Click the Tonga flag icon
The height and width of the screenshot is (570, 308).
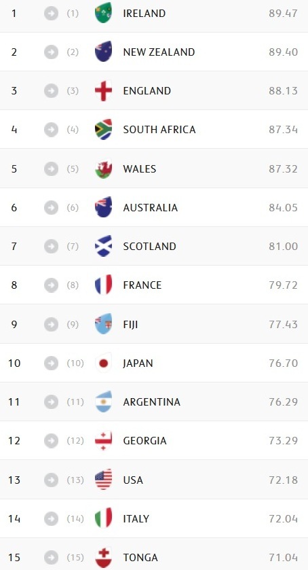pyautogui.click(x=104, y=557)
